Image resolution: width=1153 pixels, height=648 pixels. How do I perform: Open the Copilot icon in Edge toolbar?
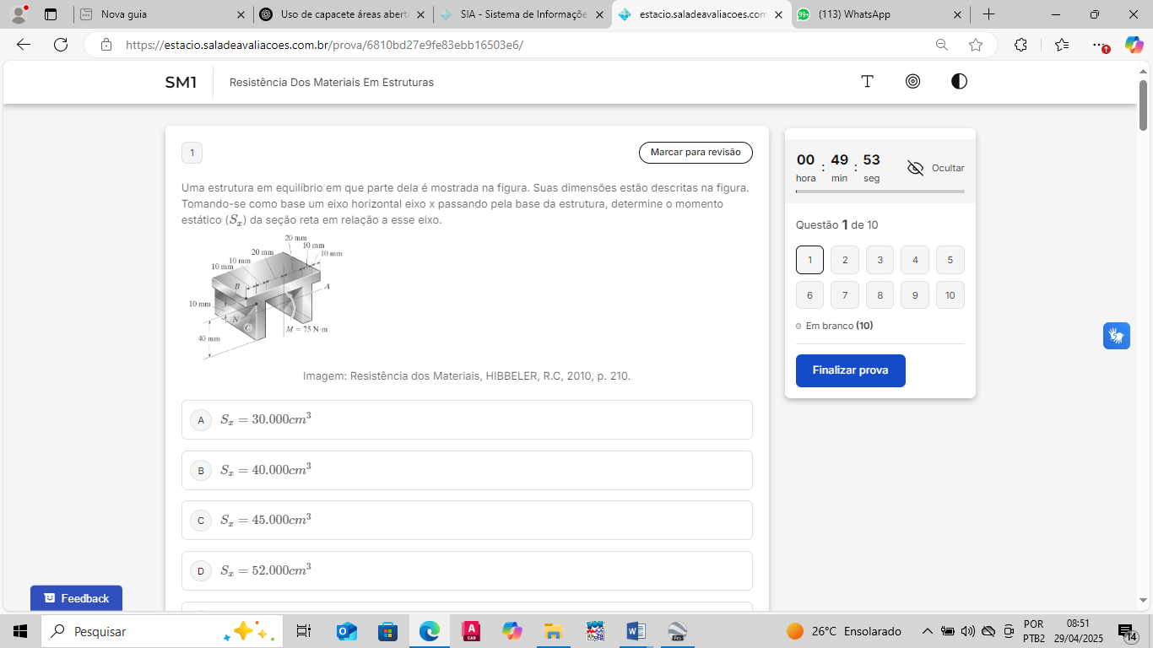pos(1134,45)
